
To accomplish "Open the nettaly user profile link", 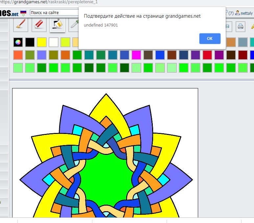I will coord(244,13).
